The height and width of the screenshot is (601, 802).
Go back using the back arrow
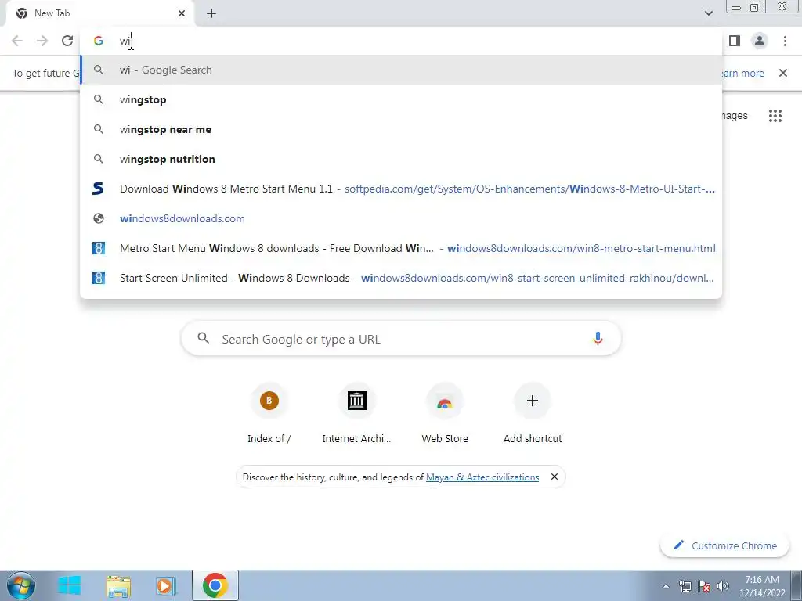(17, 41)
